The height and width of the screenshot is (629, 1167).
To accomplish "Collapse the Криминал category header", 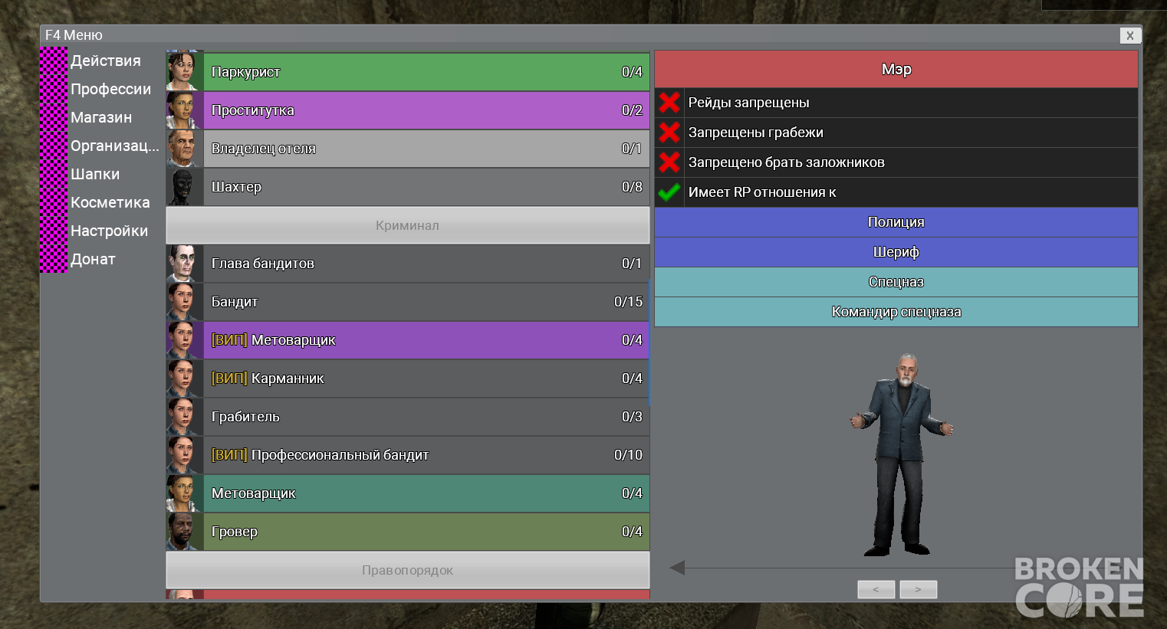I will 408,225.
